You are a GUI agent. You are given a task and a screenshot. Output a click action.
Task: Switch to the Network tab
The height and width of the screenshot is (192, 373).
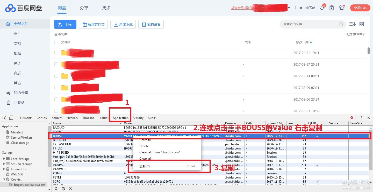tap(72, 118)
